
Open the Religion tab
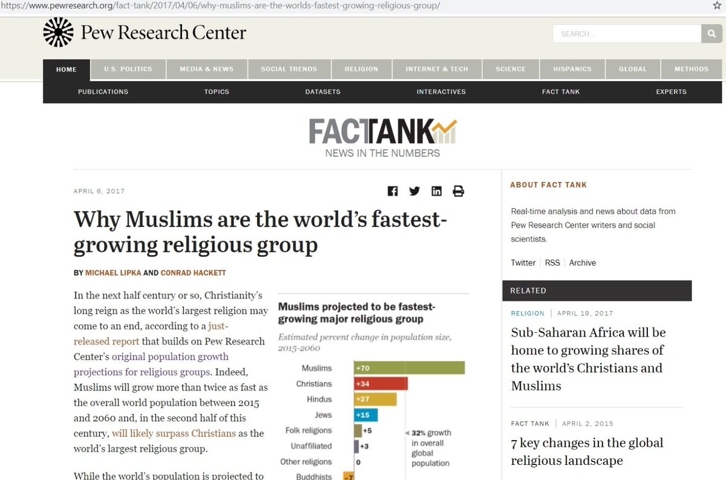pos(362,69)
